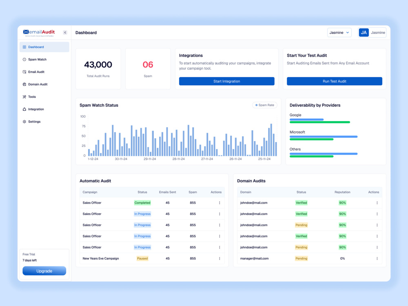Click the Completed status badge

pyautogui.click(x=142, y=203)
